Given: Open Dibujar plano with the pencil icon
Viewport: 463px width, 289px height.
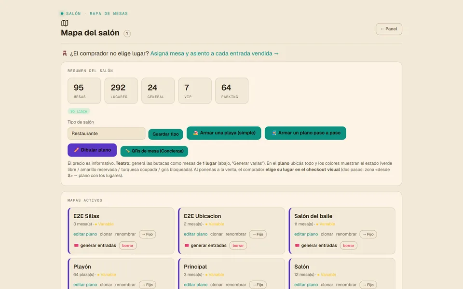Looking at the screenshot, I should [x=92, y=150].
